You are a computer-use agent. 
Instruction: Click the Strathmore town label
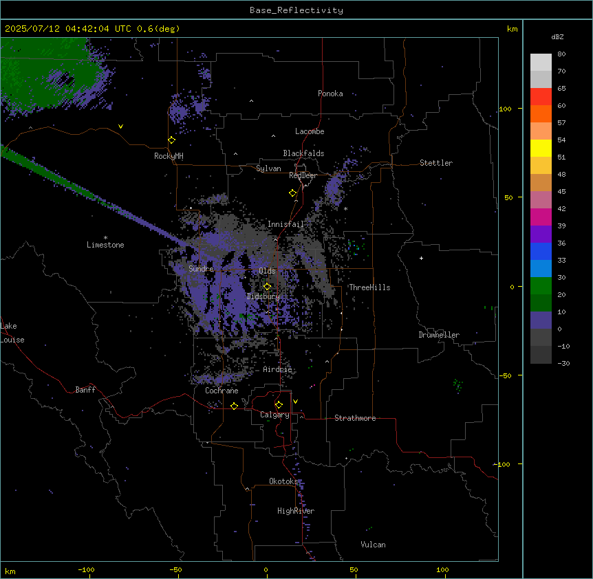click(x=355, y=418)
